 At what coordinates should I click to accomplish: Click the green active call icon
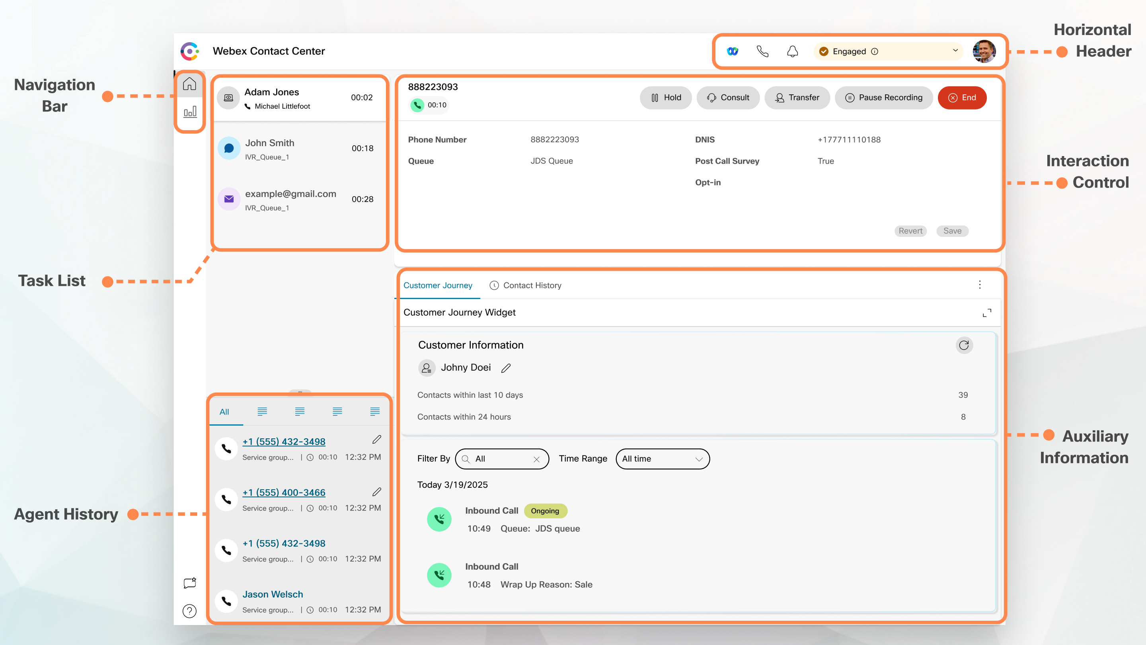[x=417, y=105]
